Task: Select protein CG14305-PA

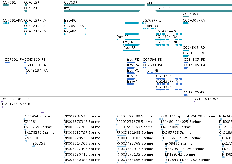Action: (195, 65)
